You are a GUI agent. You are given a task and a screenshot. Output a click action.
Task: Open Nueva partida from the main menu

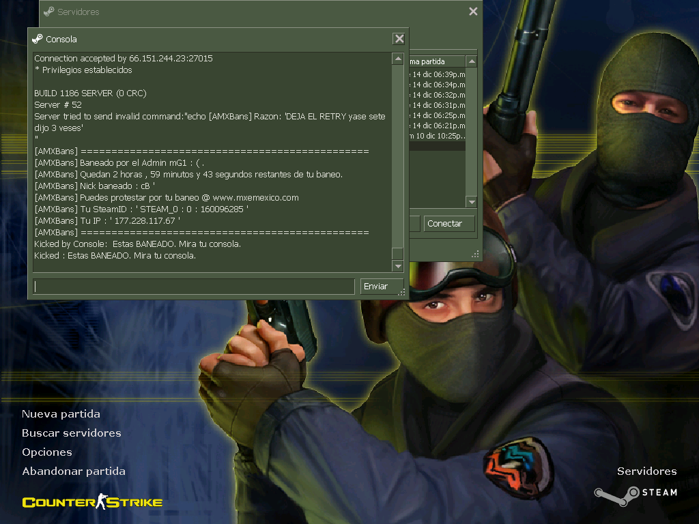tap(61, 414)
